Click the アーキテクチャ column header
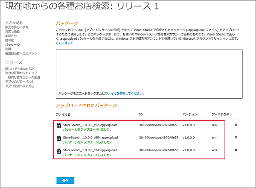 pyautogui.click(x=221, y=115)
